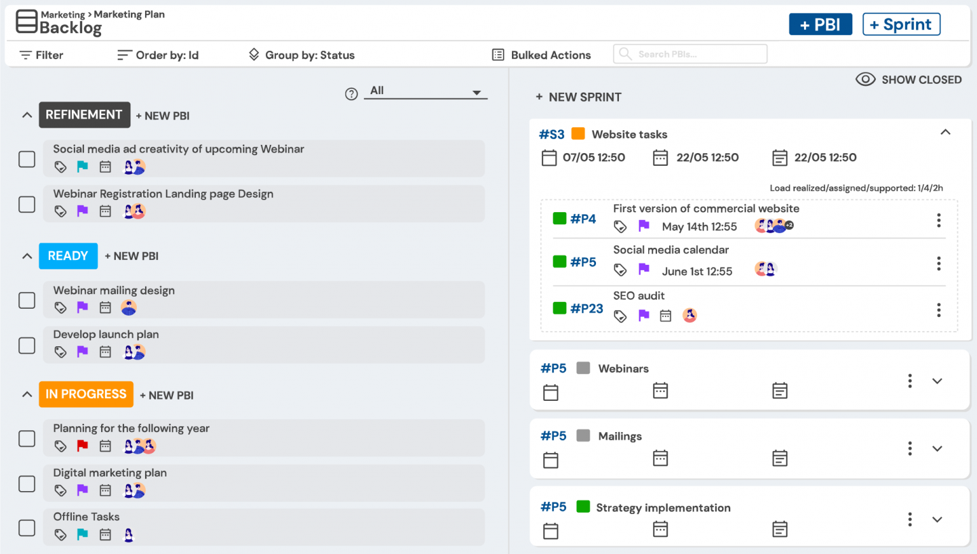This screenshot has height=554, width=977.
Task: Click the Bulked Actions icon
Action: point(498,55)
